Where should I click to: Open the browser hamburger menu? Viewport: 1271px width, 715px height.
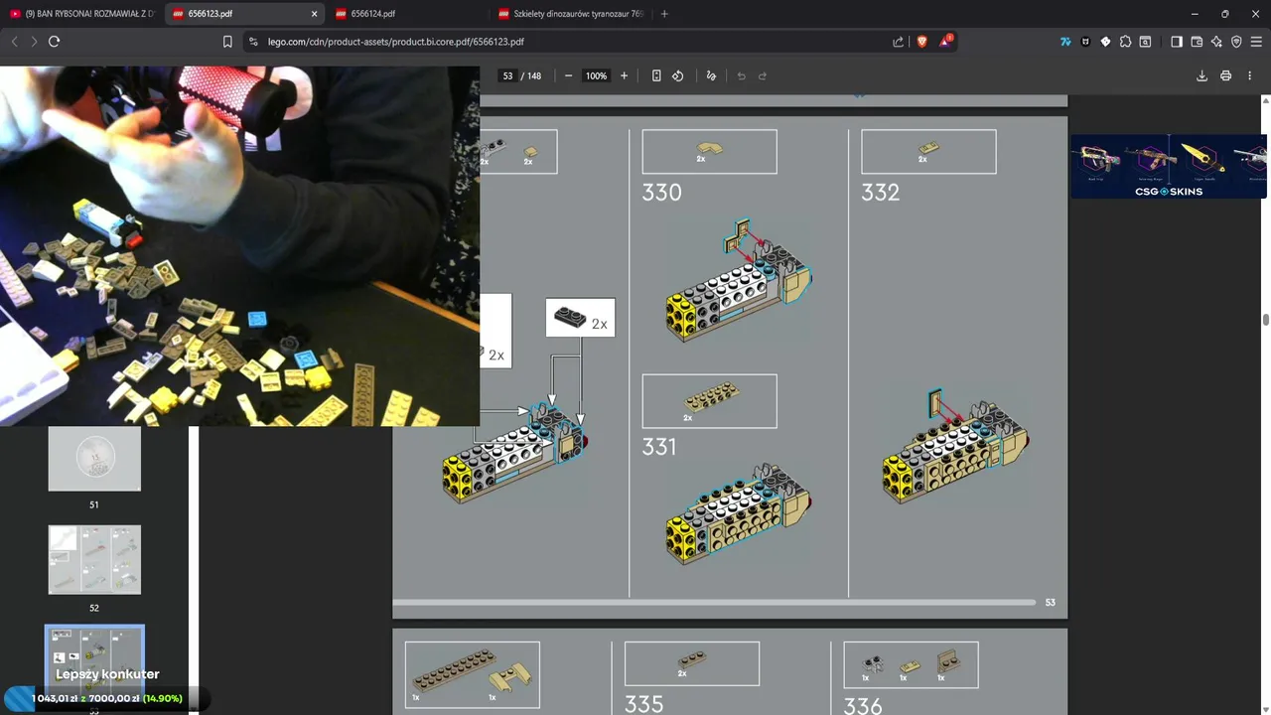1256,42
